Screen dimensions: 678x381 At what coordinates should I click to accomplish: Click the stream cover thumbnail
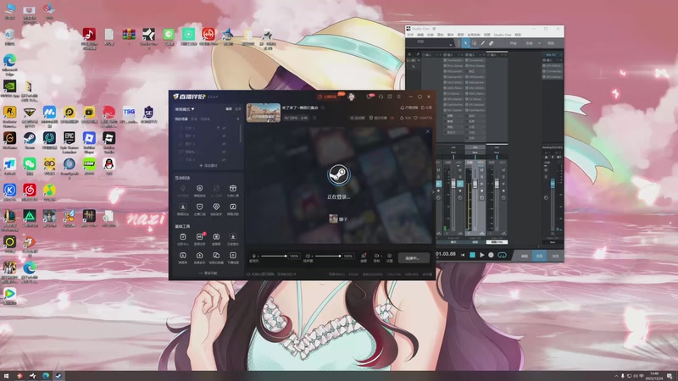pyautogui.click(x=264, y=113)
